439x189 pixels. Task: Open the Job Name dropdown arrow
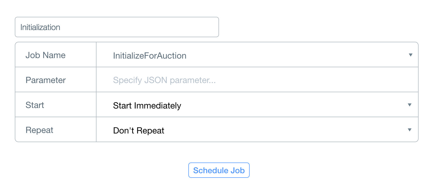tap(410, 55)
